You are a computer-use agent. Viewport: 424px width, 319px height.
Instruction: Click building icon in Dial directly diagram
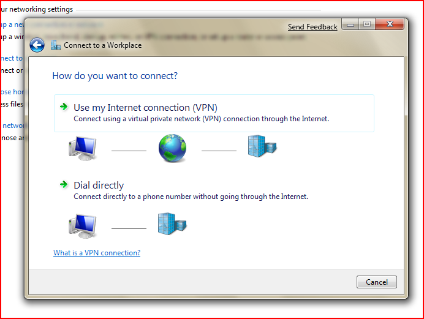tap(172, 224)
